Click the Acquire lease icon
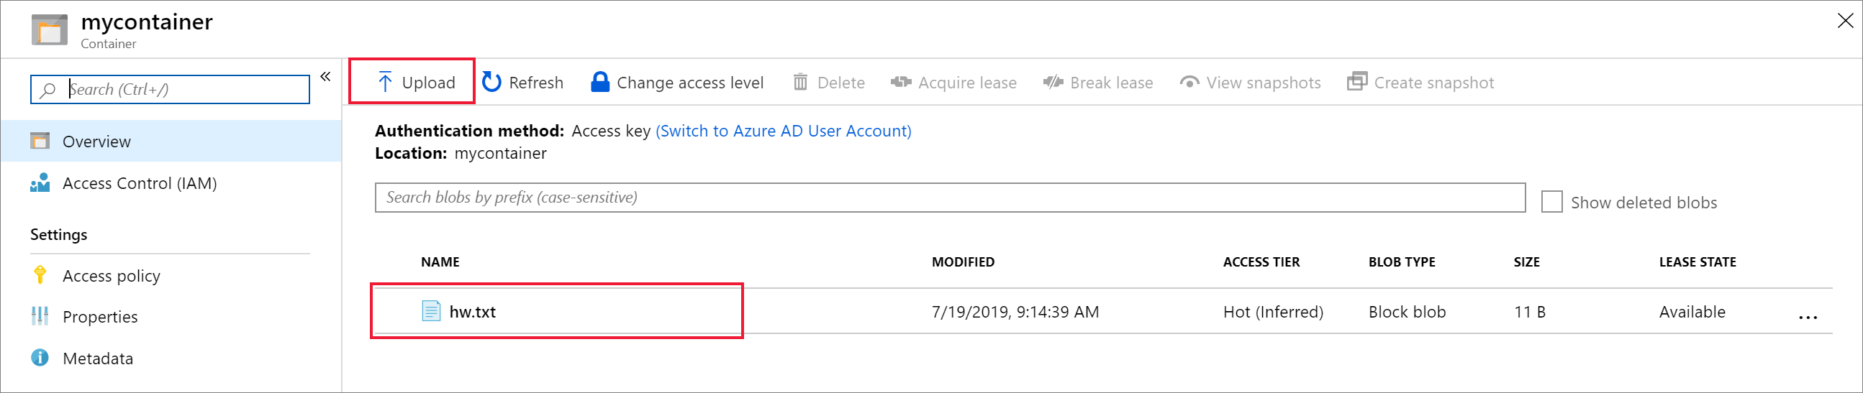 click(900, 83)
